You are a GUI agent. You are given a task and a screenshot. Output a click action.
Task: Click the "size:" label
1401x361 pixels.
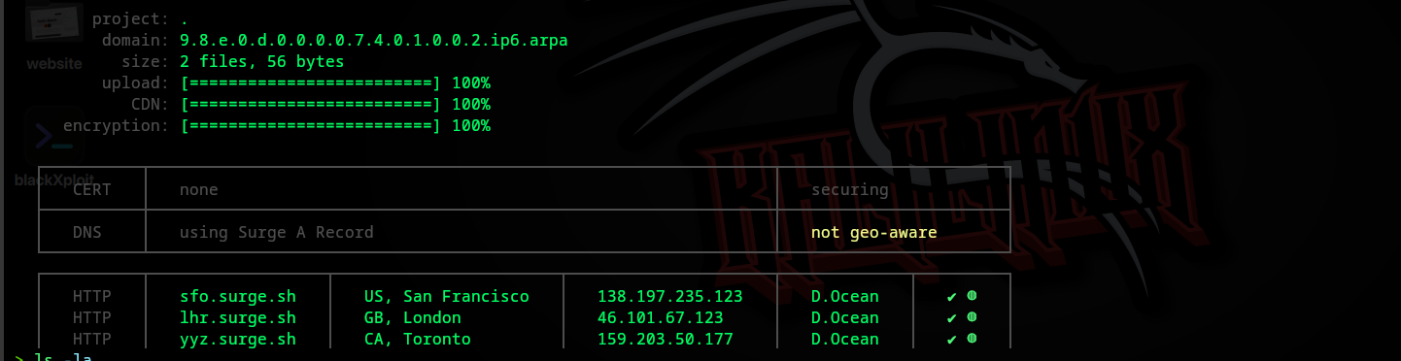[x=146, y=62]
